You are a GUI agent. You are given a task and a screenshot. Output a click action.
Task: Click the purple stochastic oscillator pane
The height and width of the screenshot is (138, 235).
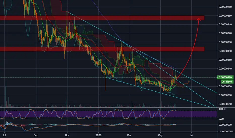coord(108,114)
